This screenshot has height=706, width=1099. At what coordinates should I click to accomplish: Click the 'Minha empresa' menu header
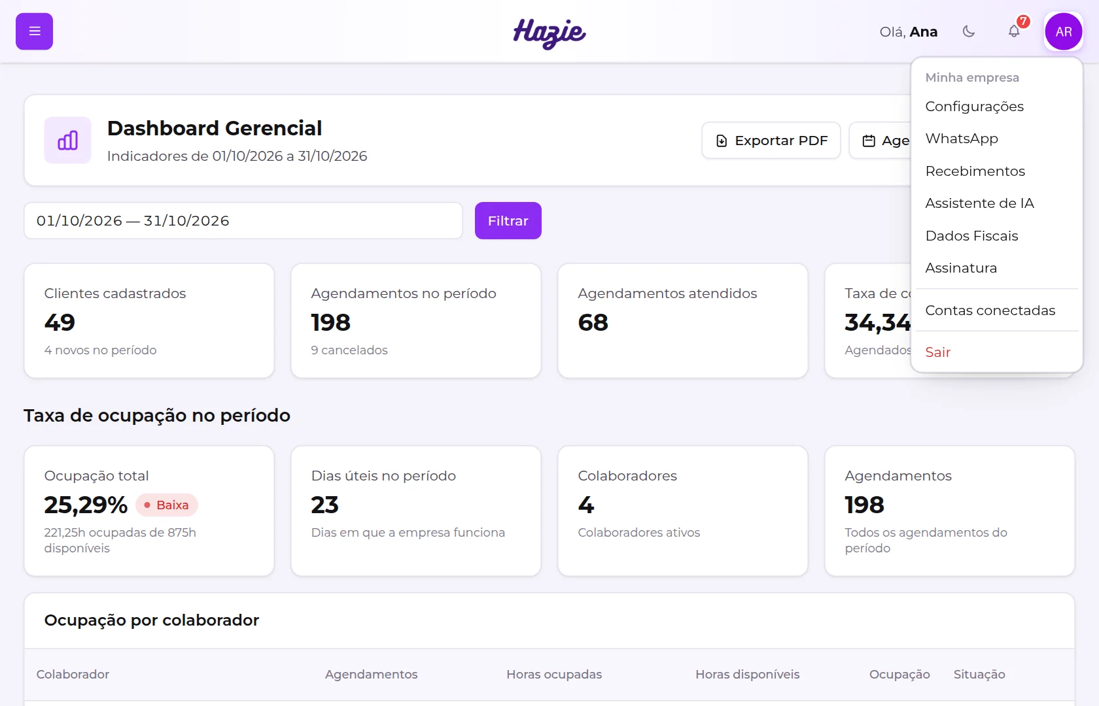[972, 78]
